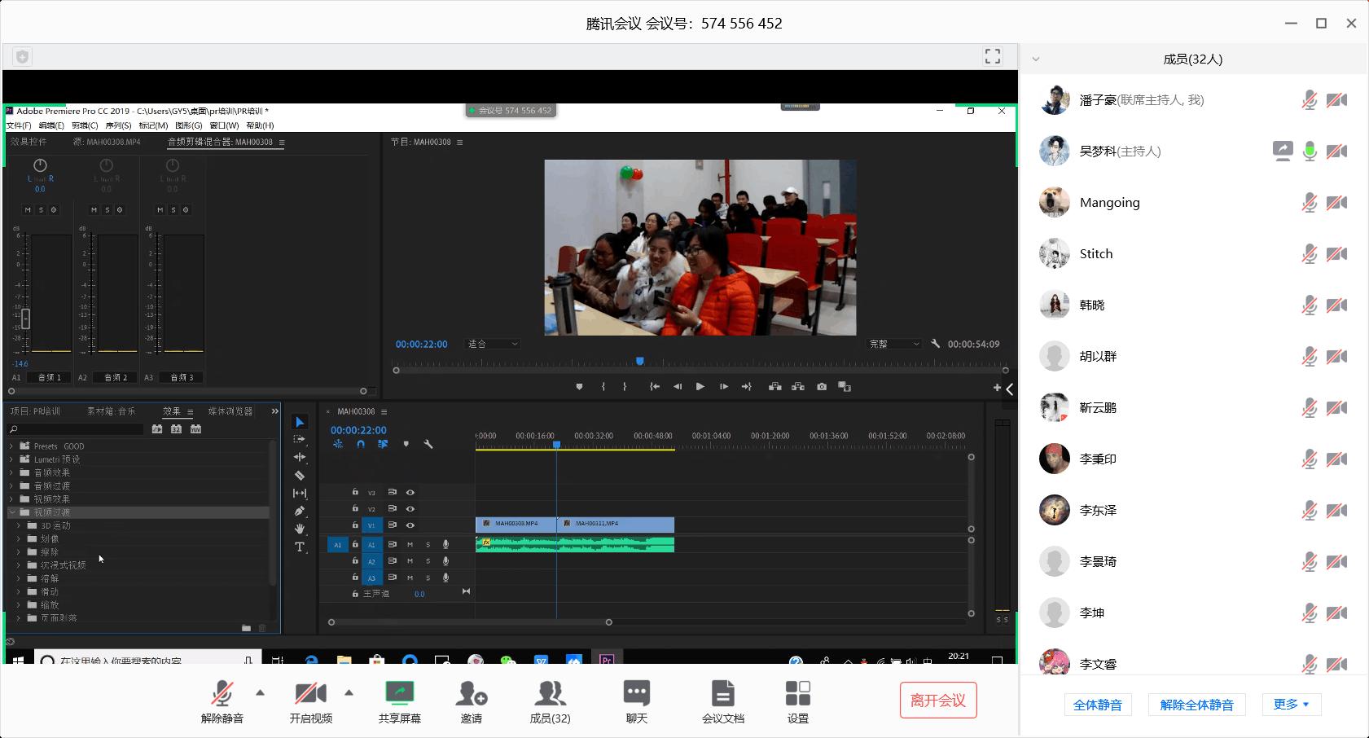
Task: Open the More (更多) dropdown
Action: coord(1291,705)
